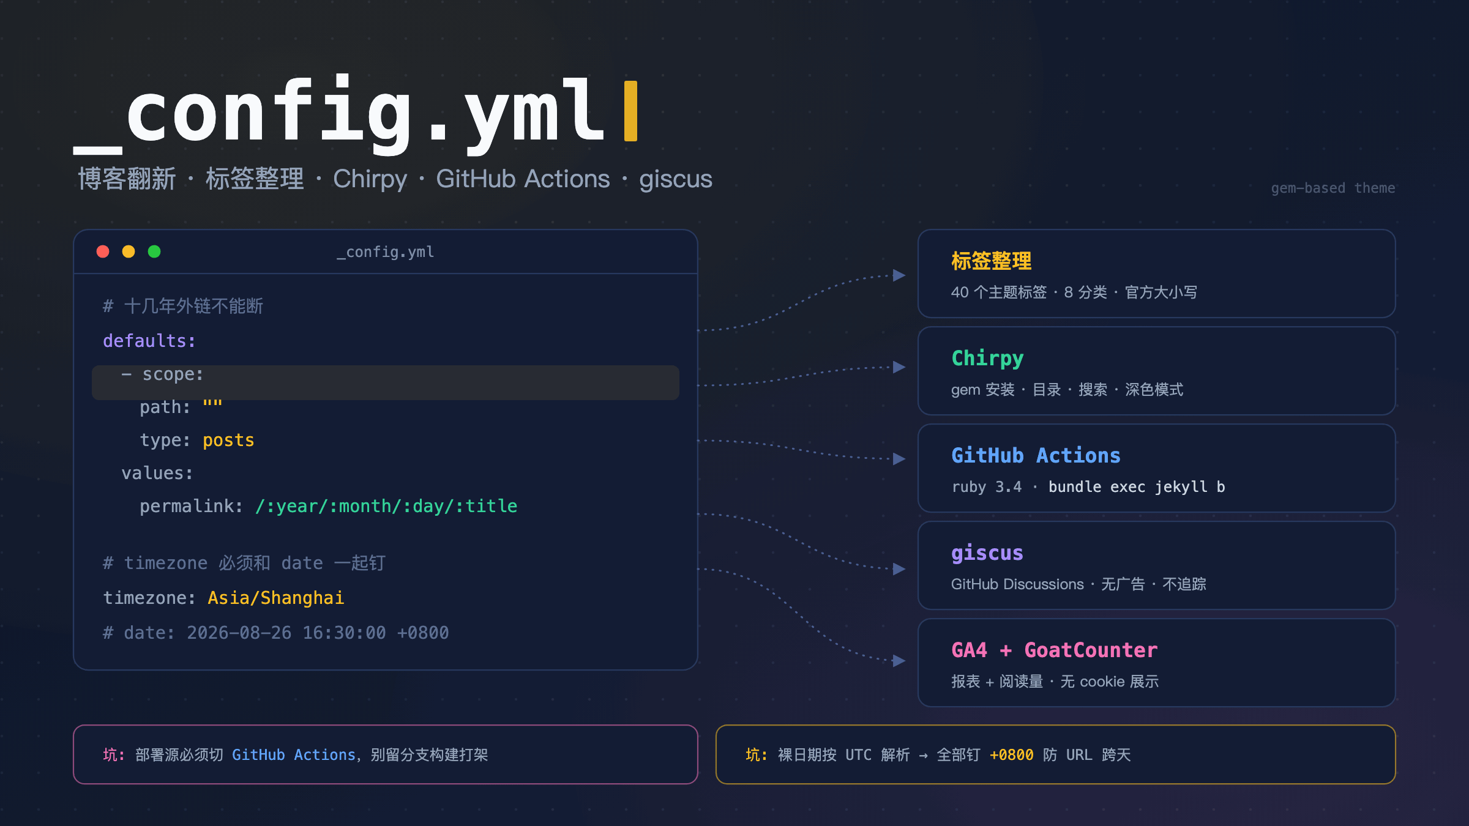Click 'ruby 3.4 · bundle exec jekyll b' text
Image resolution: width=1469 pixels, height=826 pixels.
(x=1088, y=487)
